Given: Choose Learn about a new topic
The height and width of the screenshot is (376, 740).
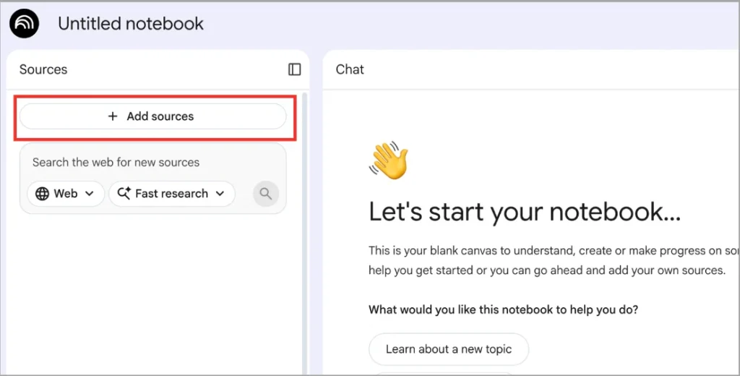Looking at the screenshot, I should tap(448, 349).
